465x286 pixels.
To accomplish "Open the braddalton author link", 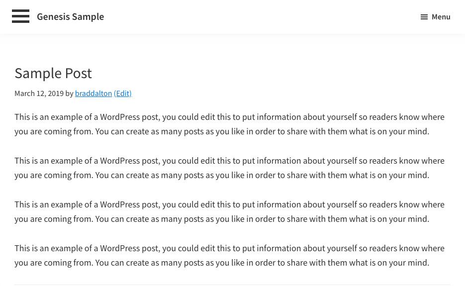I will 93,94.
